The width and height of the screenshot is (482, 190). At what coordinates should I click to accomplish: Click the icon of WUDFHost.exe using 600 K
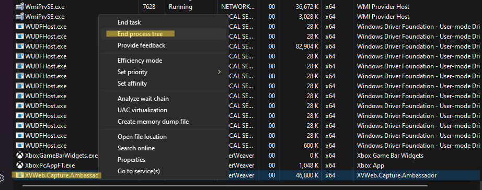20,146
